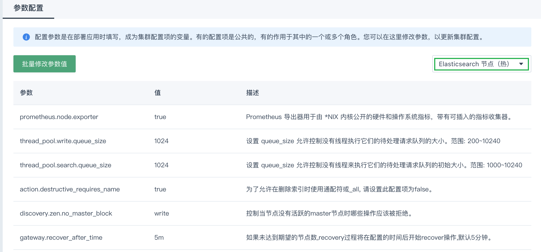Click the 参数 column header
Image resolution: width=541 pixels, height=252 pixels.
click(x=26, y=93)
